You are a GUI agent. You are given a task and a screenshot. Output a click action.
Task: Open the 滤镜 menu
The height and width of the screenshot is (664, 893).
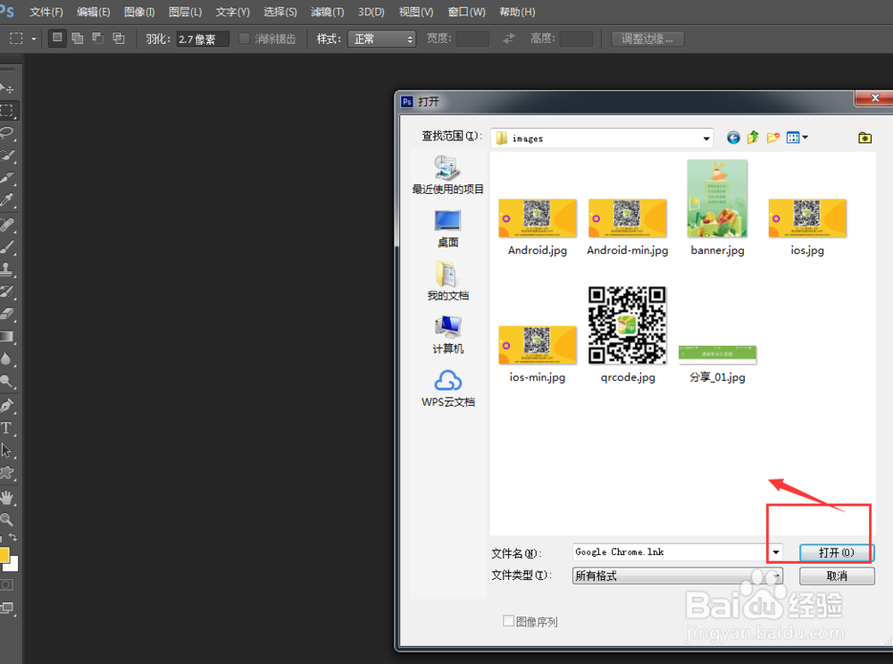point(327,12)
